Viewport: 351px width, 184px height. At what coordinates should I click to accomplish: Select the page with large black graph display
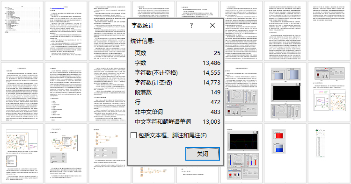pos(285,92)
